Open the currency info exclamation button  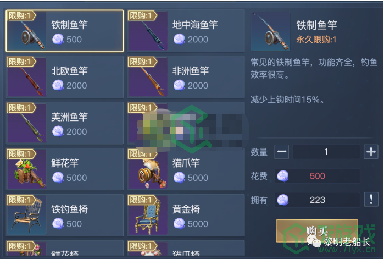pos(371,200)
